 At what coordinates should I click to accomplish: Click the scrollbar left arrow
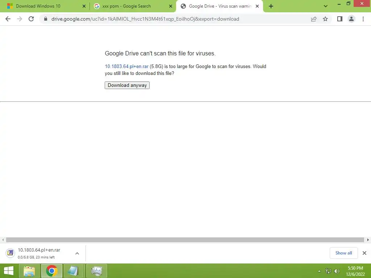tap(3, 240)
